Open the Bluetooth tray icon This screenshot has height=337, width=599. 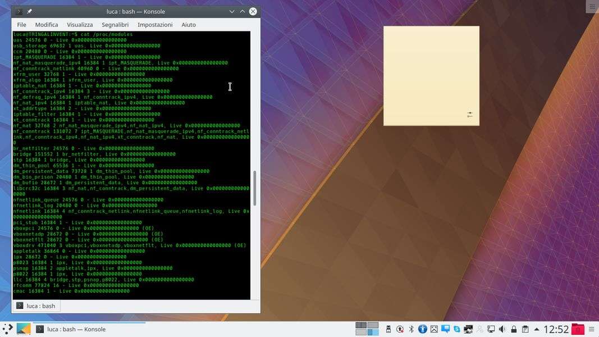click(x=411, y=329)
